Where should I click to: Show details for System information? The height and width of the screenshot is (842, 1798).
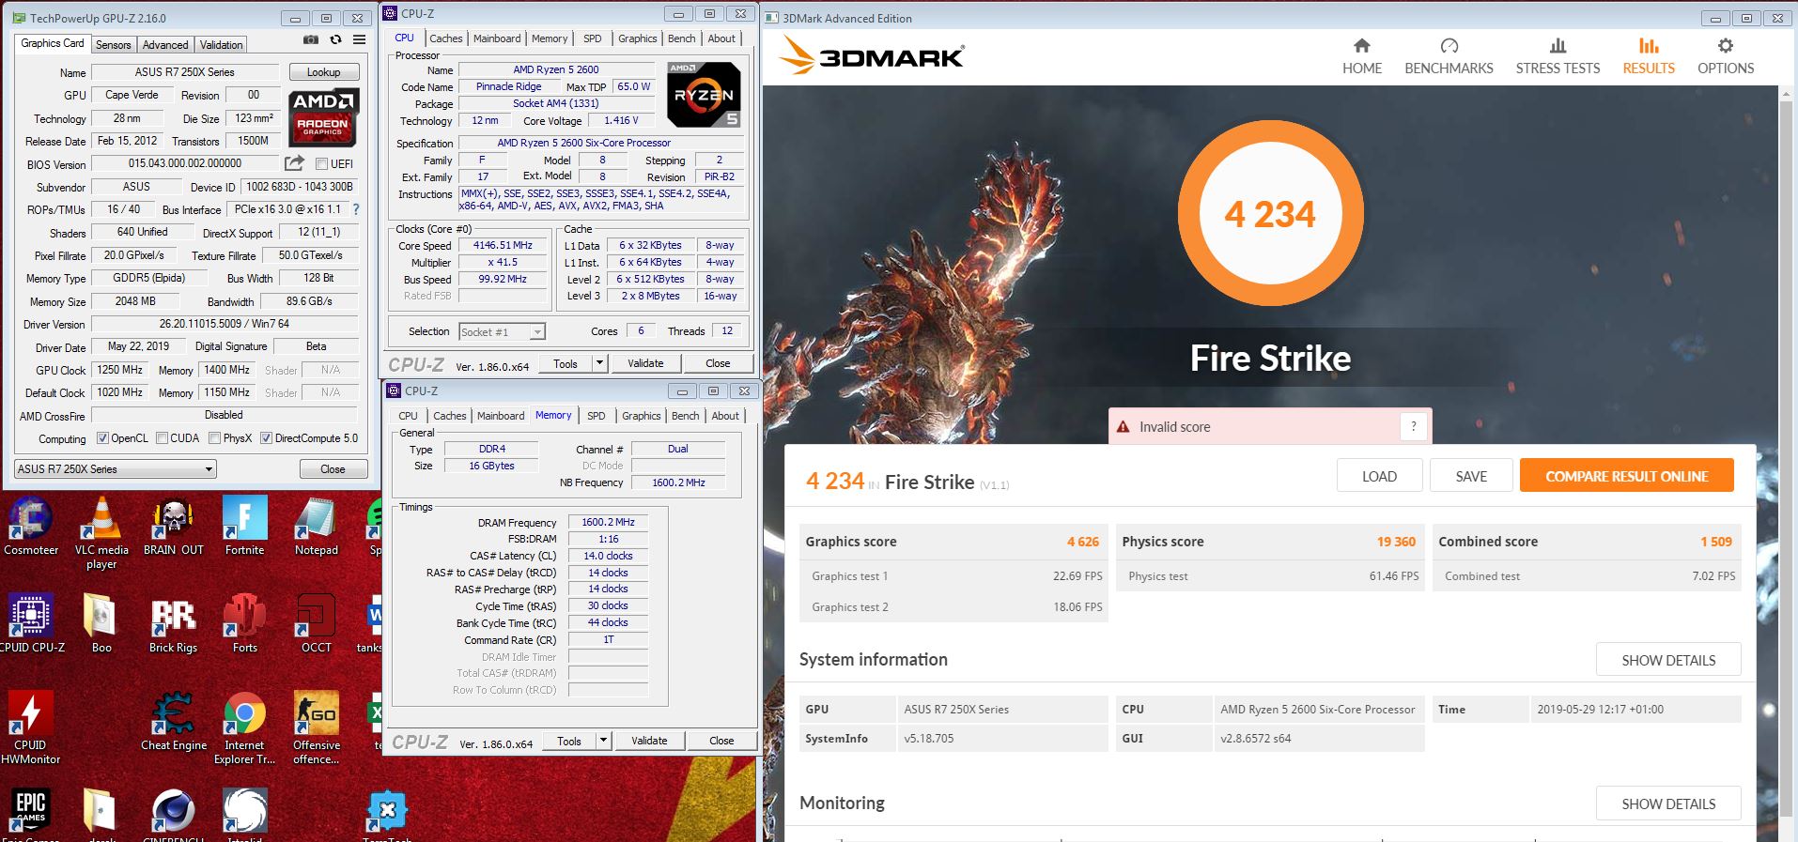click(x=1668, y=660)
